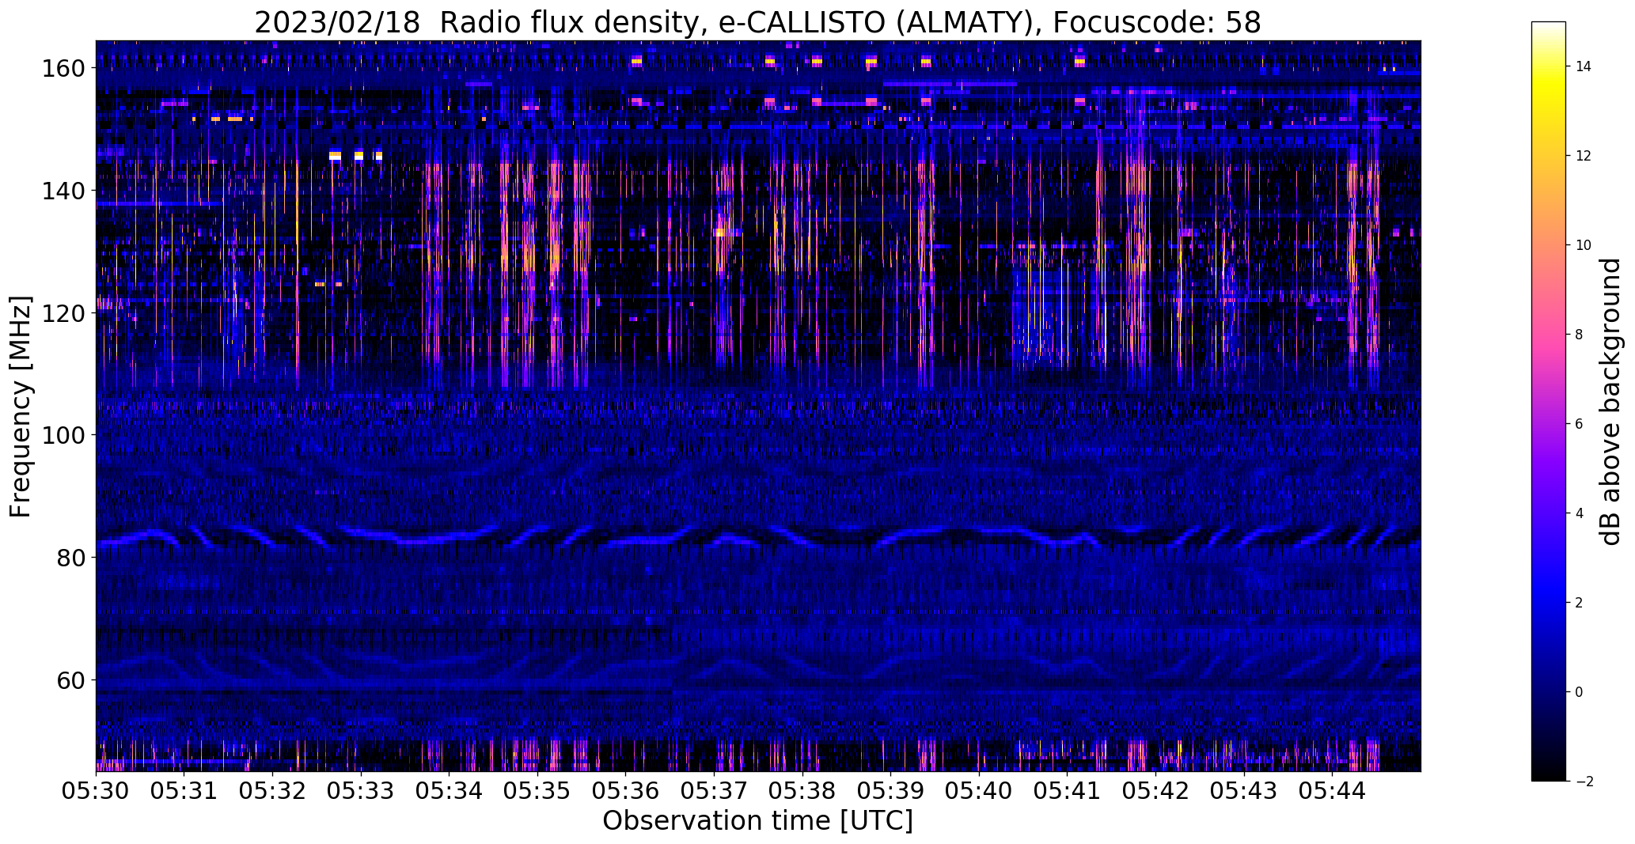Screen dimensions: 1635x844
Task: Click the 05:32 time tick label
Action: (x=272, y=791)
